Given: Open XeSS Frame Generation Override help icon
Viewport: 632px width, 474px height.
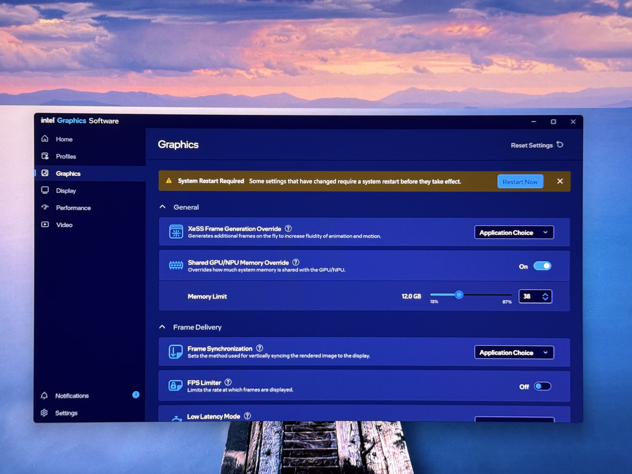Looking at the screenshot, I should 288,229.
